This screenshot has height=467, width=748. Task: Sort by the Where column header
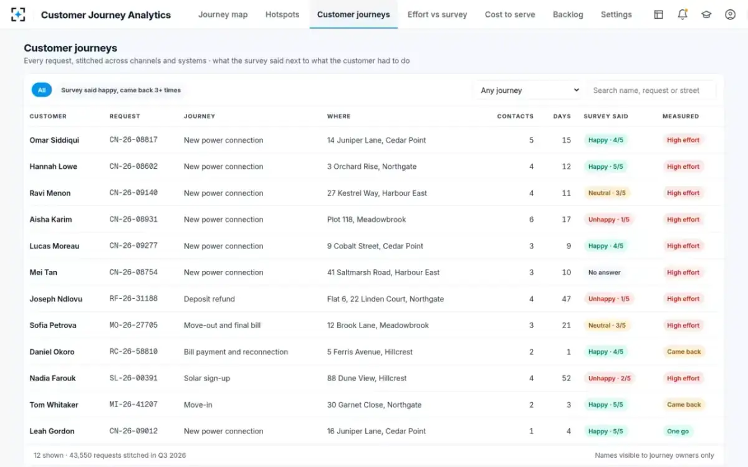(x=339, y=116)
